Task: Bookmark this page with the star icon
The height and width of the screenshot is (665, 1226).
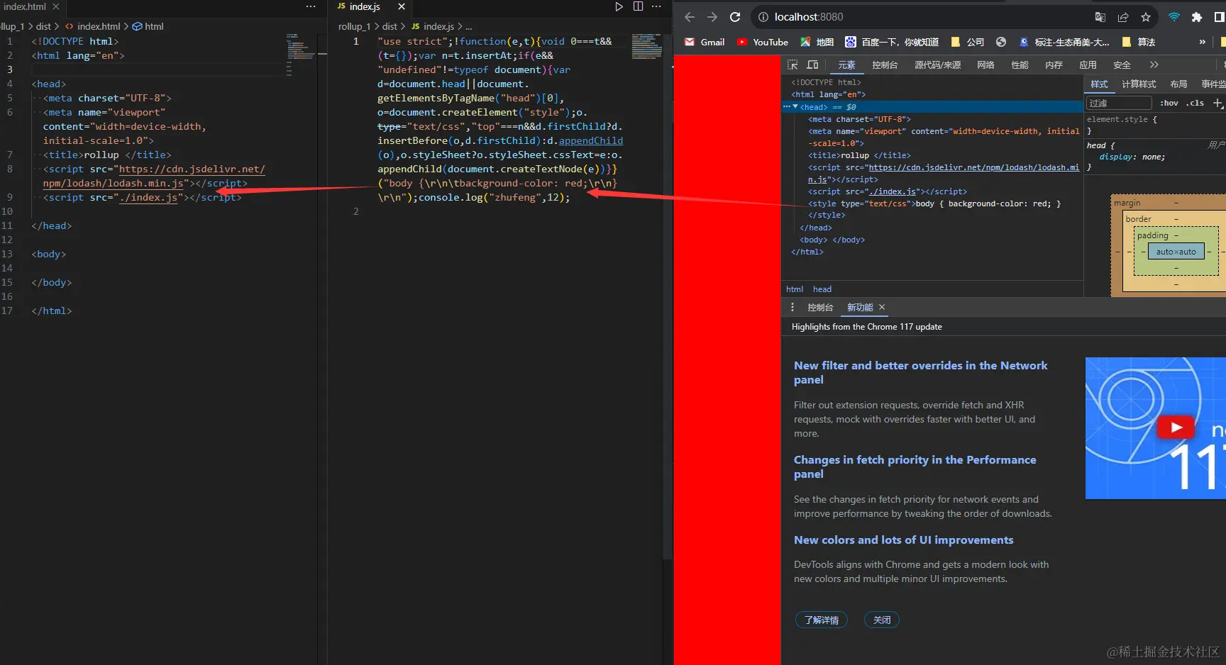Action: point(1146,17)
